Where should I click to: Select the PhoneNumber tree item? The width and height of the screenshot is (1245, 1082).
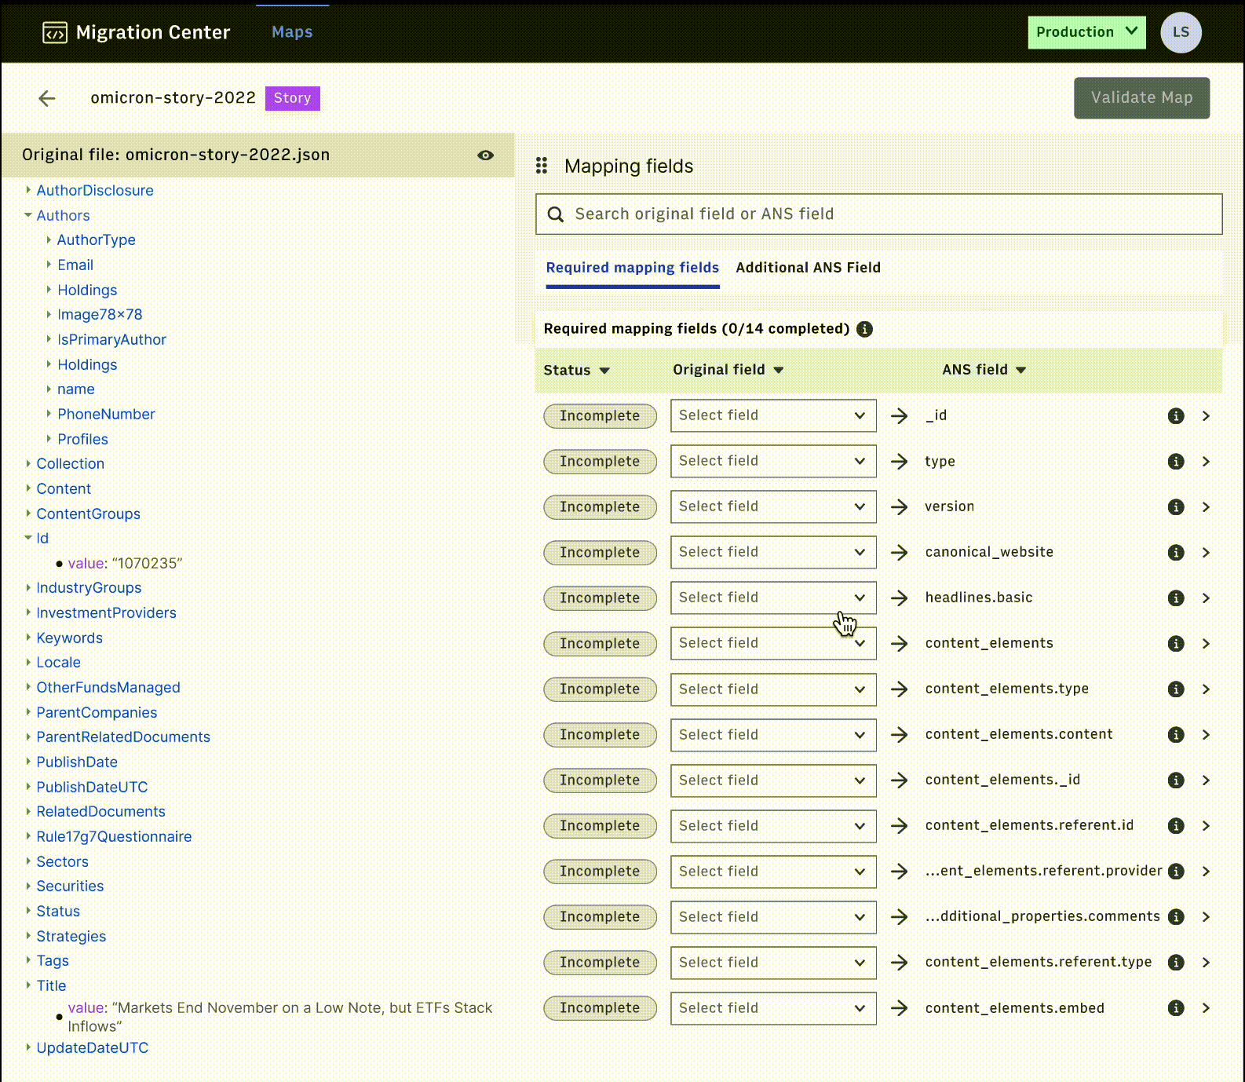click(106, 414)
